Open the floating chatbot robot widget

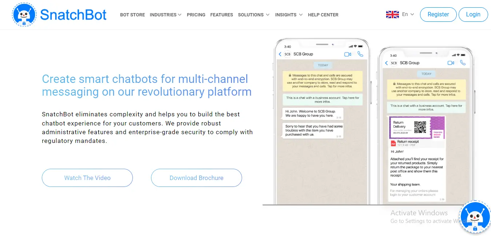tap(475, 216)
